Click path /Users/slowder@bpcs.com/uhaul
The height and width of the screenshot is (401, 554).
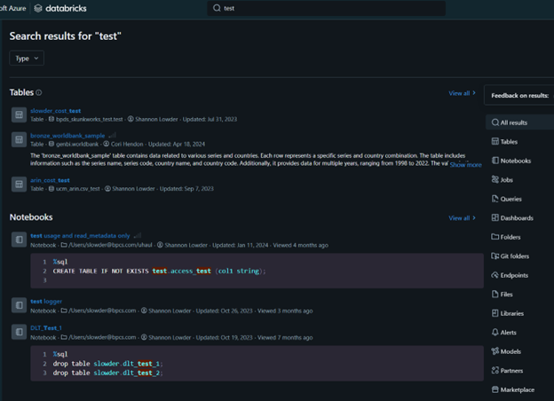(x=110, y=245)
